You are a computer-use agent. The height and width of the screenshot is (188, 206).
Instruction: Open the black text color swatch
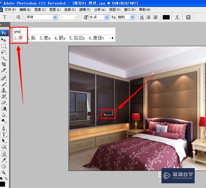pyautogui.click(x=166, y=17)
